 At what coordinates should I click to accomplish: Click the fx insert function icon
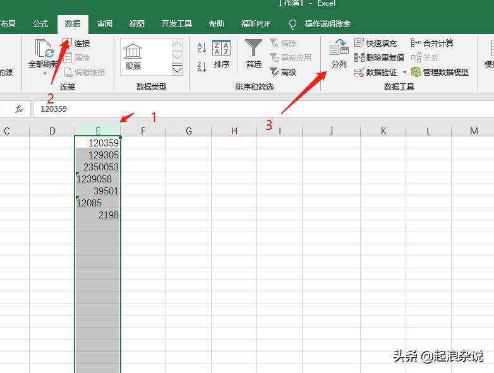click(19, 109)
